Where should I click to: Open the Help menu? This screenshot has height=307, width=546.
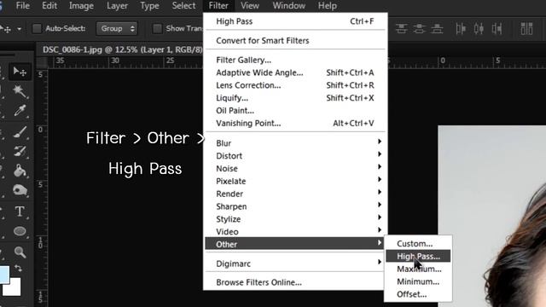(327, 6)
